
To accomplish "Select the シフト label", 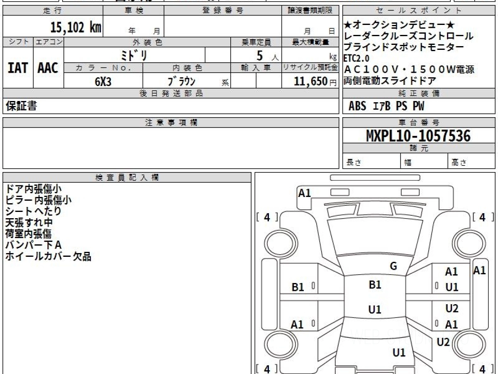I will (18, 42).
